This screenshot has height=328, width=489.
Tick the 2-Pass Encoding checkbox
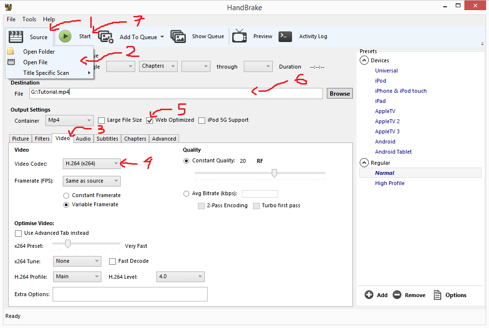coord(201,206)
